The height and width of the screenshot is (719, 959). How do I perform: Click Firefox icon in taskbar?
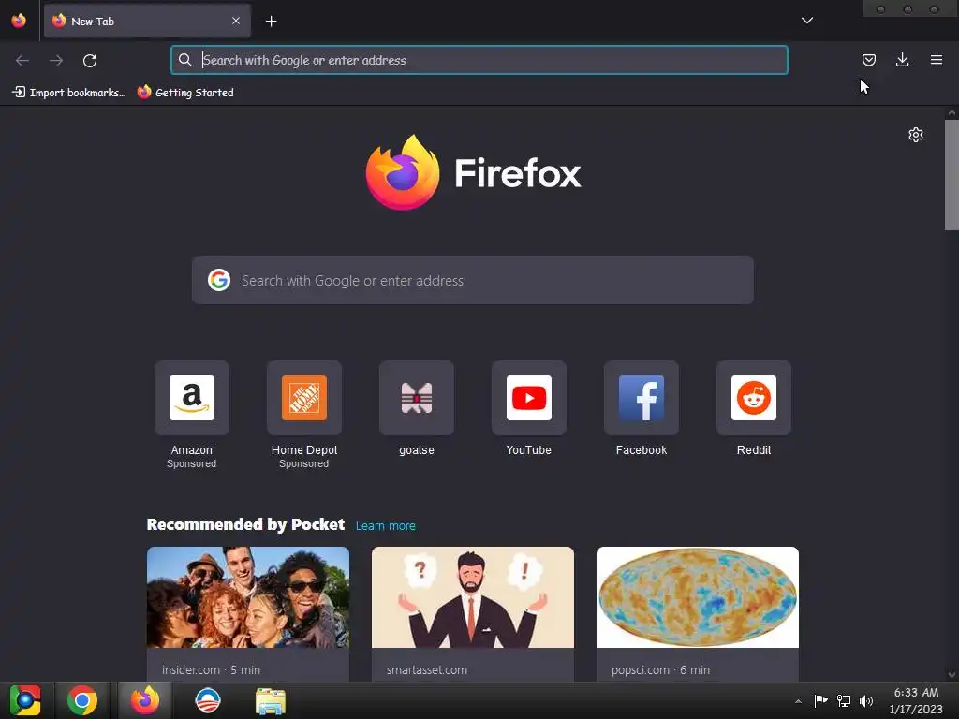(145, 700)
